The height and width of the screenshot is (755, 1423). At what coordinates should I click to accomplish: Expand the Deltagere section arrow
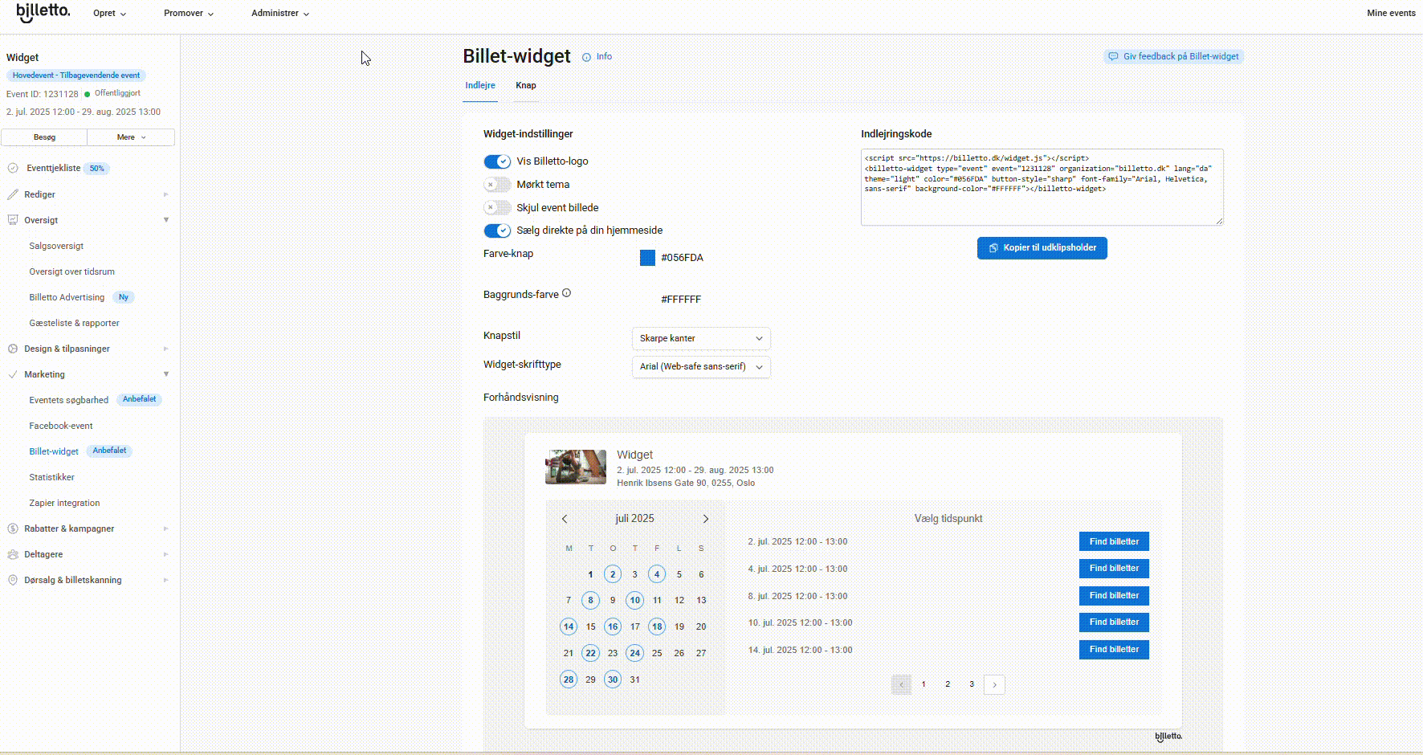point(166,554)
